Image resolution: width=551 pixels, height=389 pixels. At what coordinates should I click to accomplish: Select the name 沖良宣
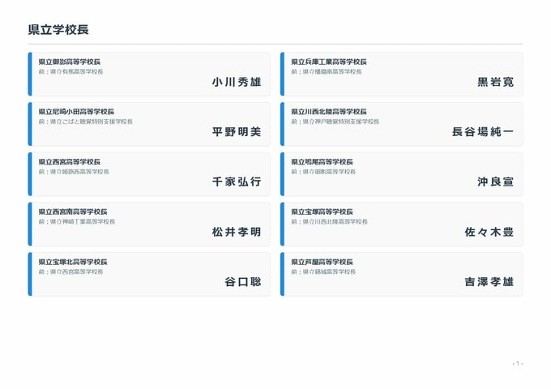pos(495,182)
